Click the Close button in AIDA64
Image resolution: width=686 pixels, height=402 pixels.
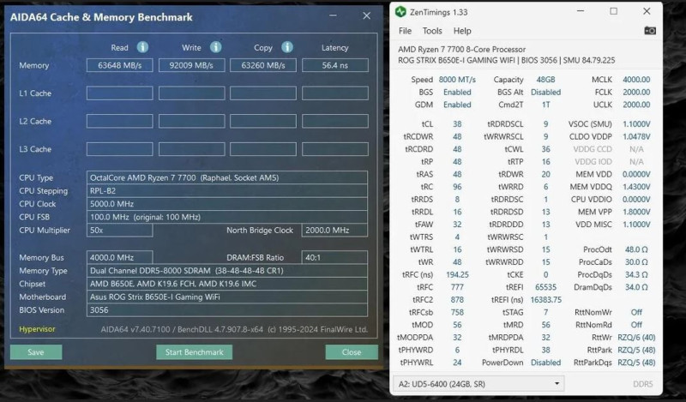(352, 352)
